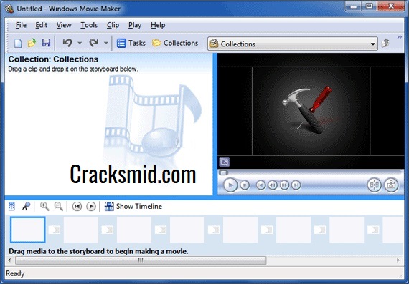Save the project with the floppy disk icon

(46, 43)
